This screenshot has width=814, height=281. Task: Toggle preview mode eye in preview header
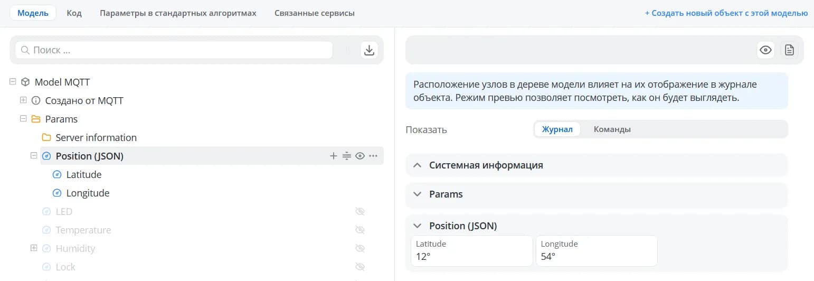click(765, 50)
